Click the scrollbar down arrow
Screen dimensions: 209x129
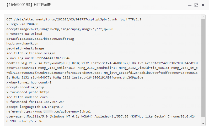(x=203, y=124)
